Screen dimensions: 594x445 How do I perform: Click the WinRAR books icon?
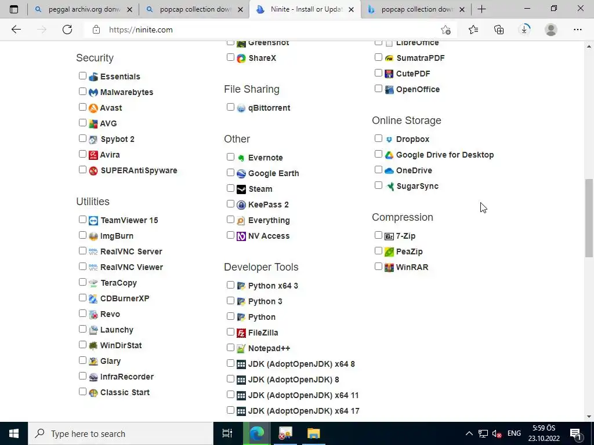[x=389, y=268]
